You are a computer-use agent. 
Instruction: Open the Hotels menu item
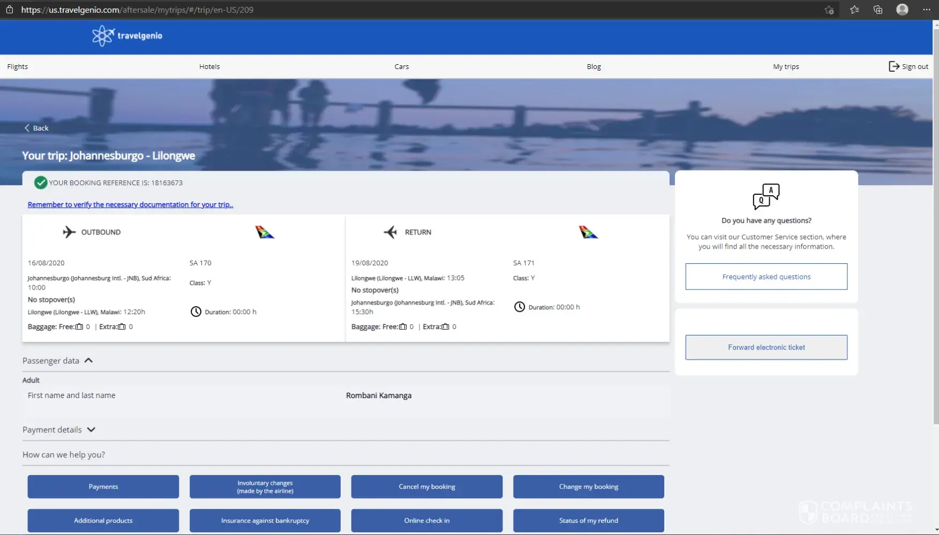[209, 67]
